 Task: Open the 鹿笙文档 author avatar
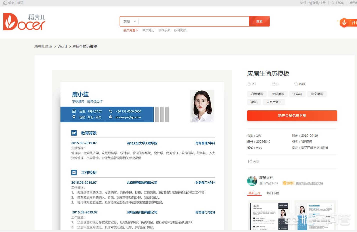pos(252,181)
